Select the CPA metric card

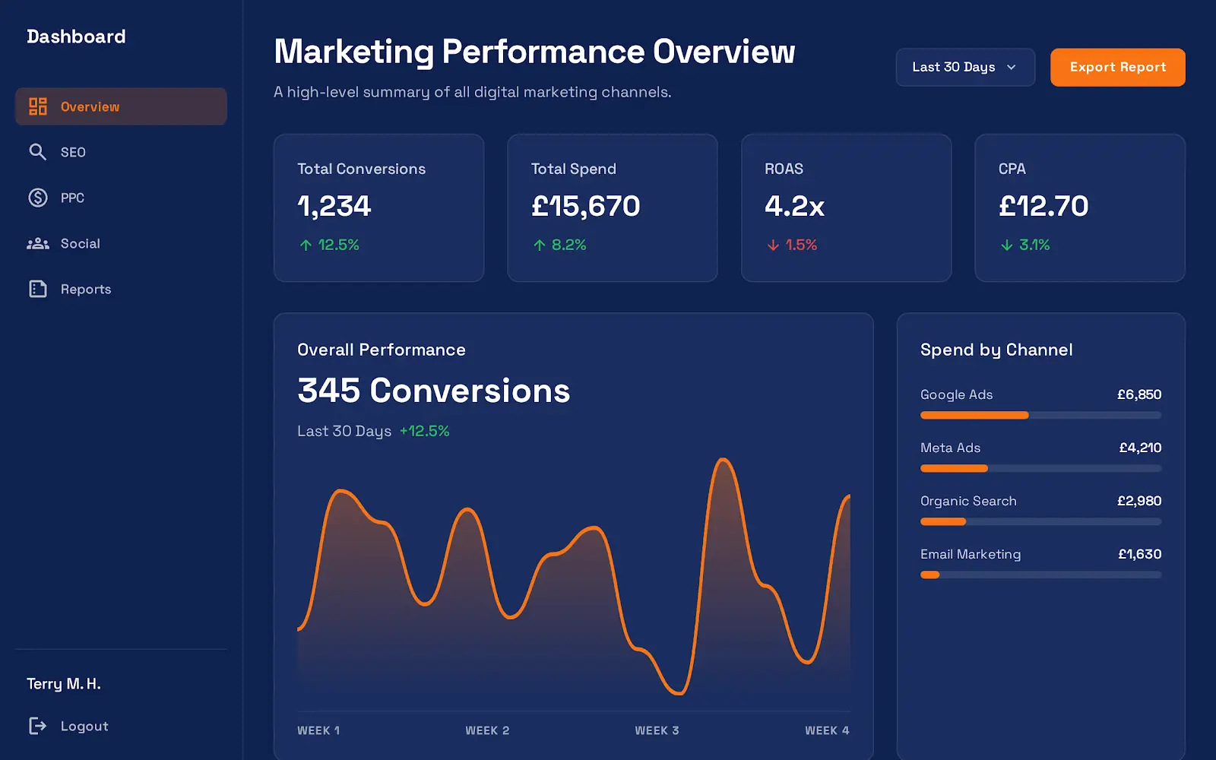coord(1079,207)
